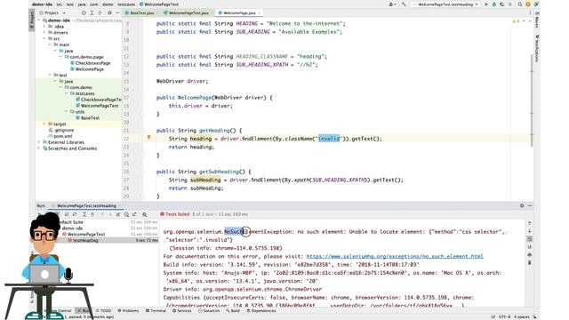The height and width of the screenshot is (320, 569).
Task: Switch to WelcomePageTest.java tab
Action: tap(188, 12)
